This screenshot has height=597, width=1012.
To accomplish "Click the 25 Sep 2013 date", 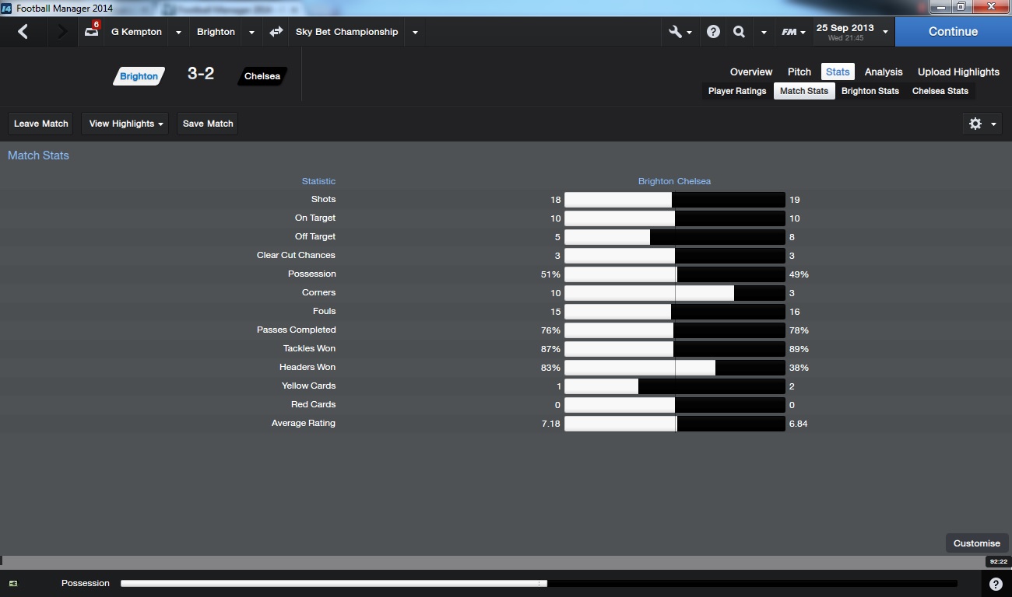I will coord(845,28).
